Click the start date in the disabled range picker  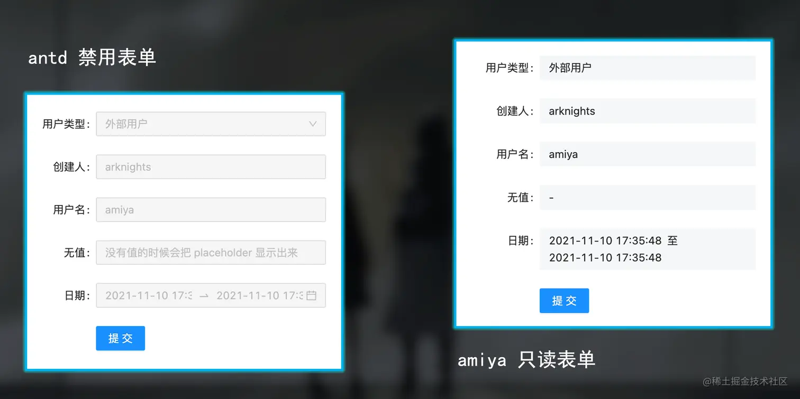point(149,295)
